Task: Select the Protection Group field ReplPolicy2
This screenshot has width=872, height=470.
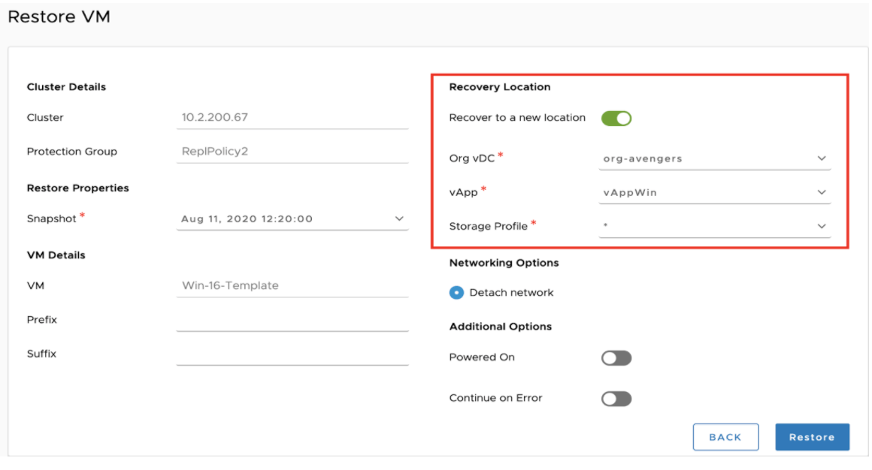Action: pyautogui.click(x=292, y=152)
